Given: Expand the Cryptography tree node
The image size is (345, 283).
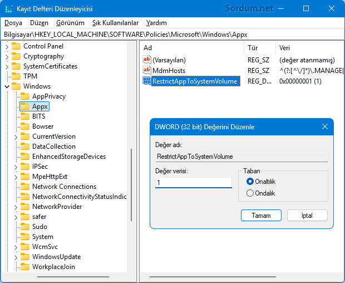Looking at the screenshot, I should tap(7, 56).
